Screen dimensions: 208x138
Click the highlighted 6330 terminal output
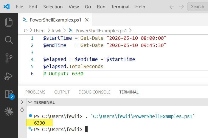click(39, 123)
